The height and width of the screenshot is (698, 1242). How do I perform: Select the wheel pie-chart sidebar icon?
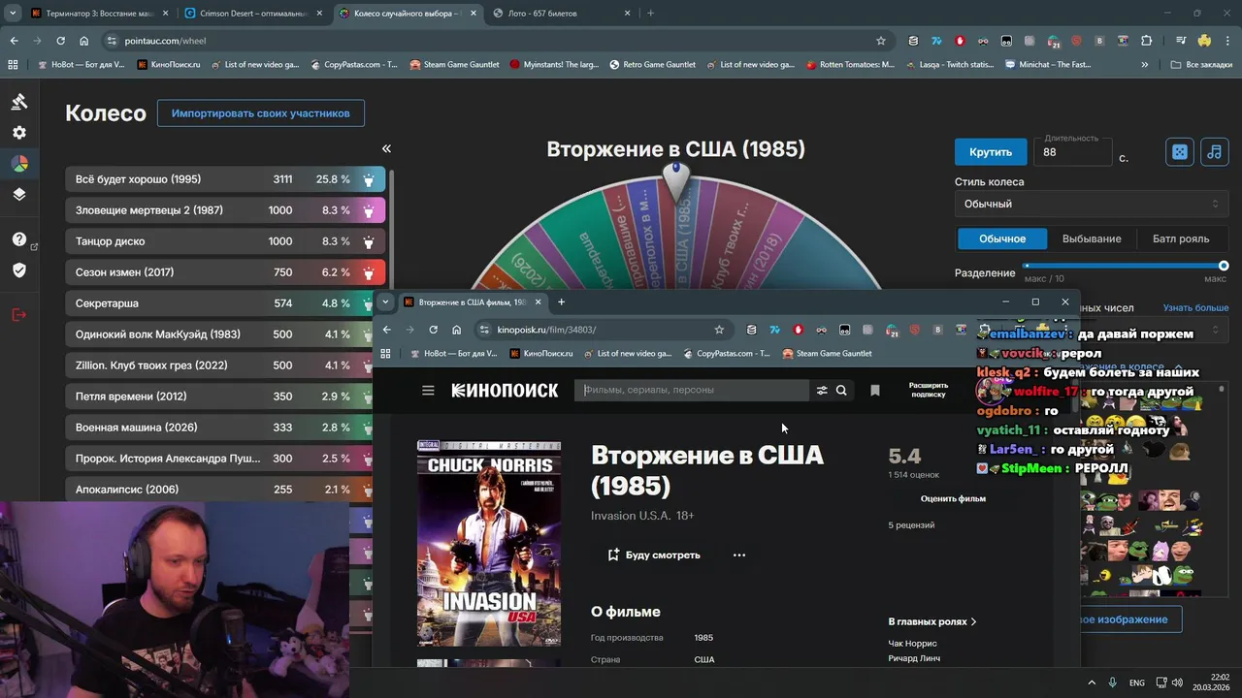click(x=19, y=164)
